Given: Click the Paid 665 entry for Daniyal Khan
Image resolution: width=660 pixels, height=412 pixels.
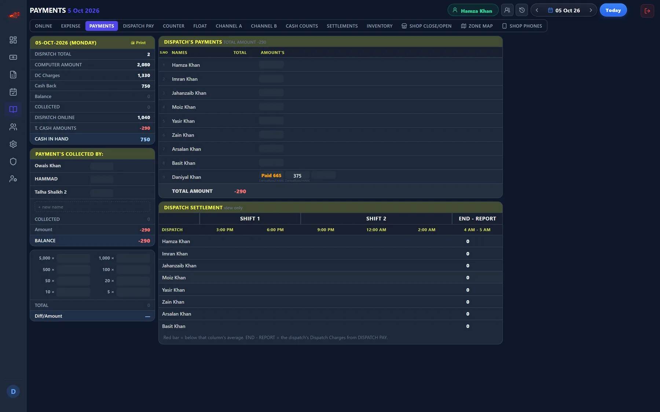Looking at the screenshot, I should point(271,176).
